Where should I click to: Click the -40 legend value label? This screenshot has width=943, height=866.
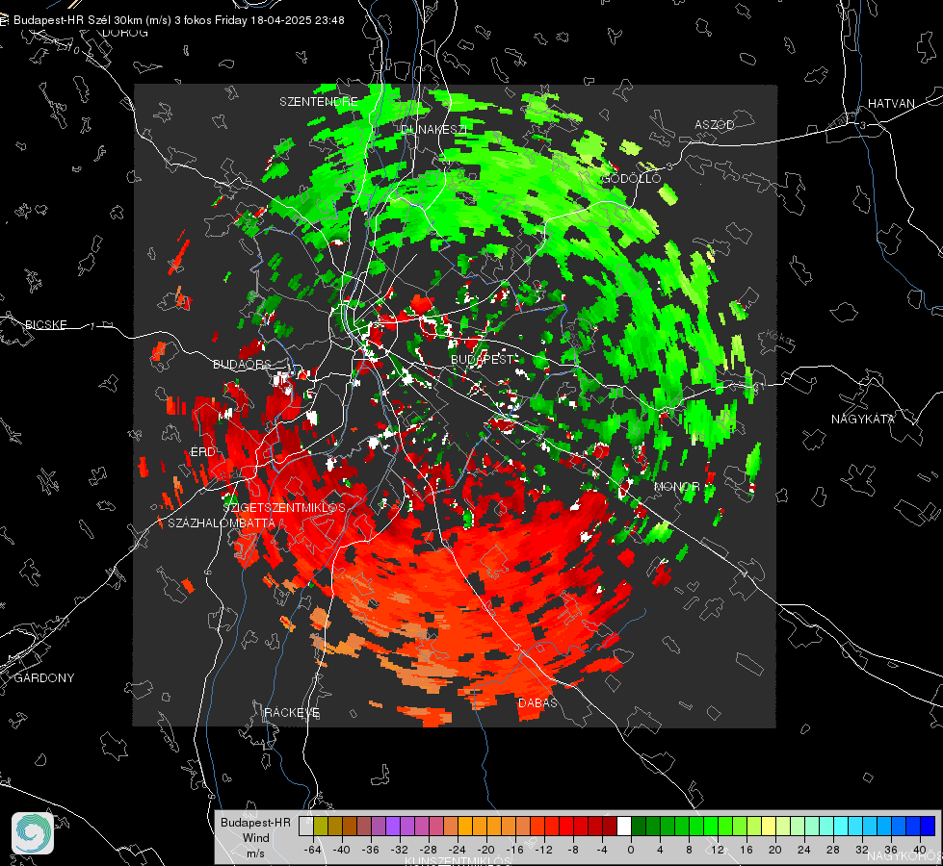[341, 850]
